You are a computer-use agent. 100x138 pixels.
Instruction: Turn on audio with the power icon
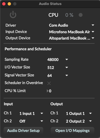click(13, 15)
